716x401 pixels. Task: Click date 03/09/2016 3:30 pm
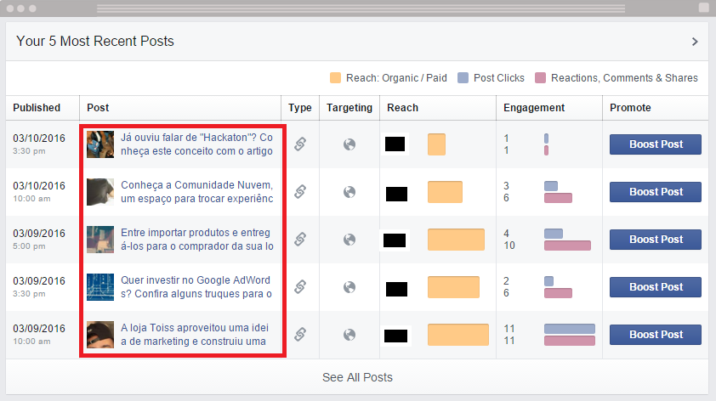(x=39, y=286)
